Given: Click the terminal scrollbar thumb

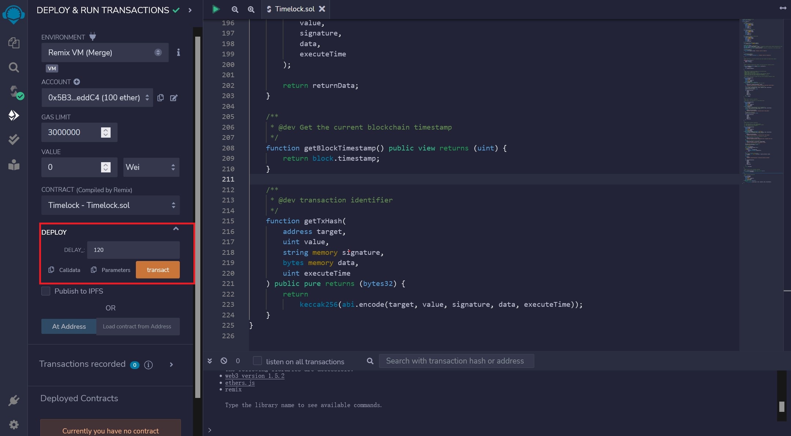Looking at the screenshot, I should pyautogui.click(x=782, y=406).
